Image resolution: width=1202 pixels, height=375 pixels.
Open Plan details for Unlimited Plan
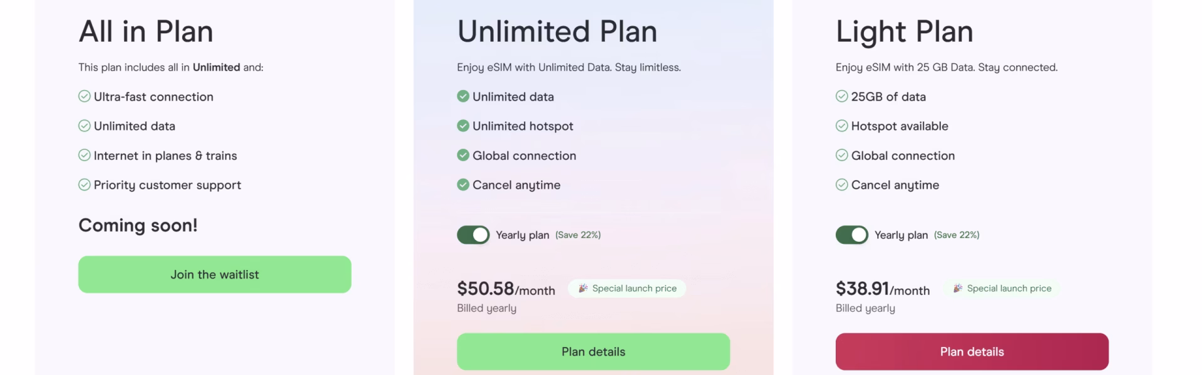(x=593, y=351)
